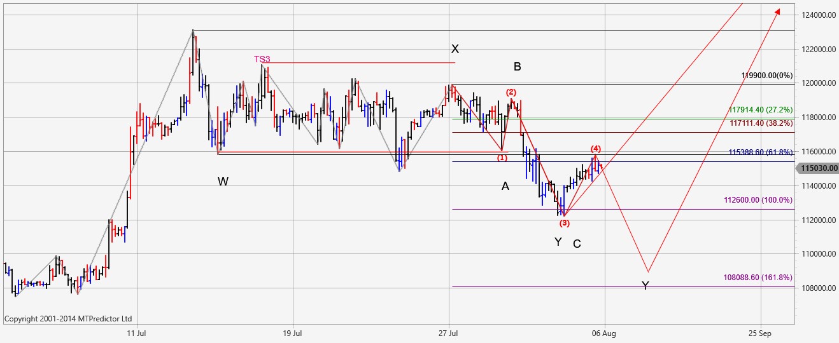Screen dimensions: 839x343
Task: Select the red (3) wave marker
Action: pyautogui.click(x=565, y=223)
